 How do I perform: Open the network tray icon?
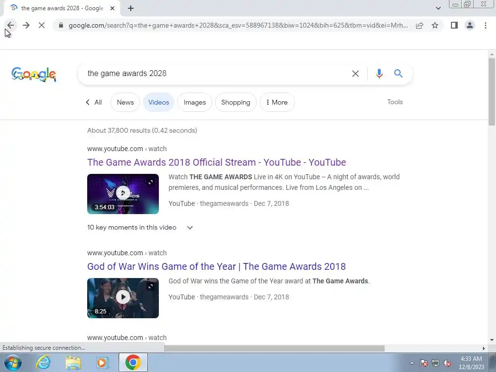coord(435,363)
